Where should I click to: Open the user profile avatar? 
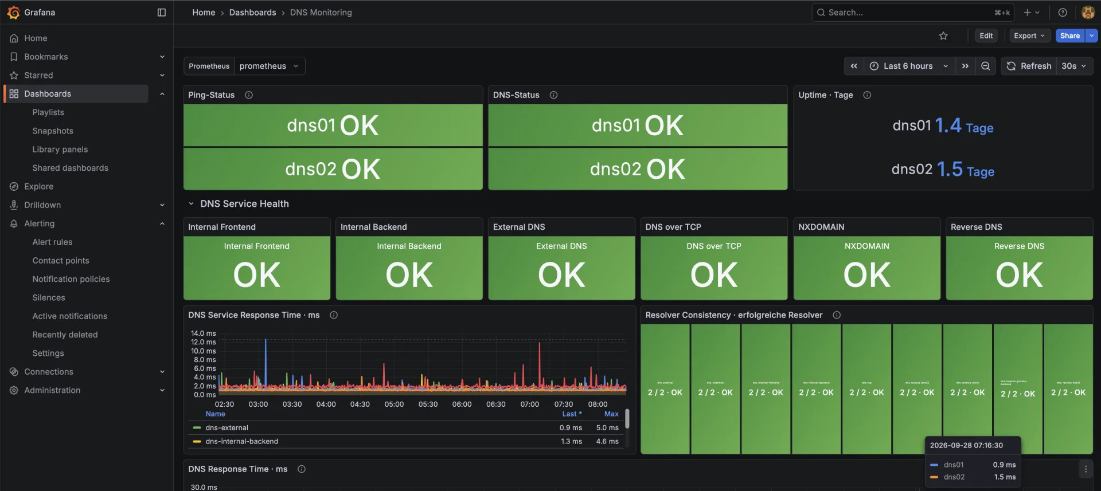(1088, 12)
